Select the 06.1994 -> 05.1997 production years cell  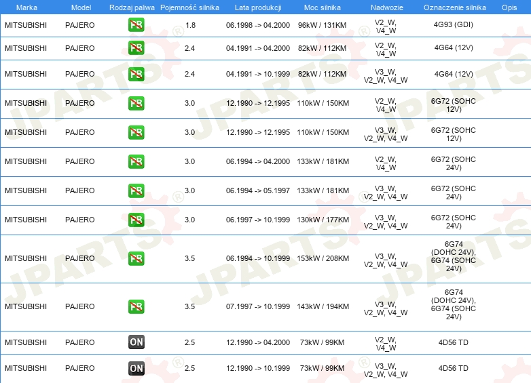[x=258, y=190]
